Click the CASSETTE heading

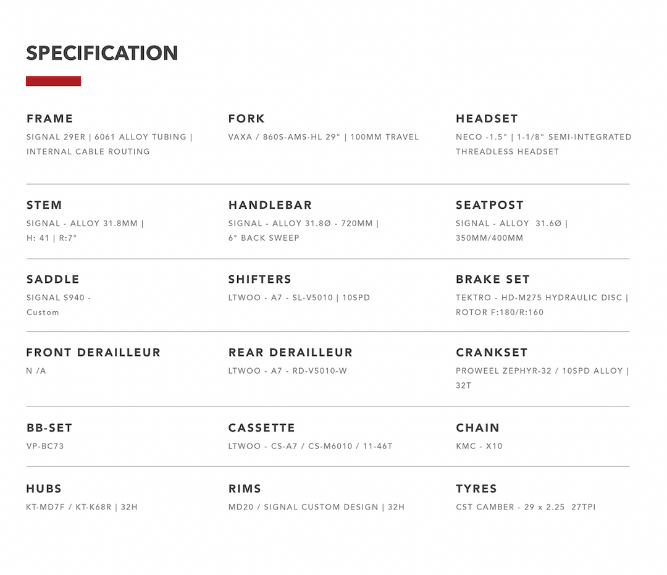click(x=261, y=427)
